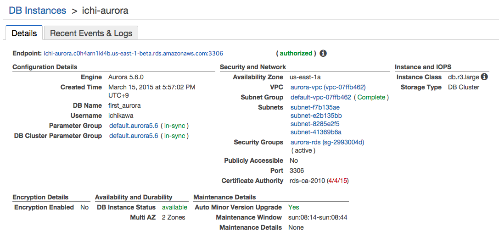
Task: Open DB Cluster Parameter Group default.aurora5.6 link
Action: click(134, 136)
